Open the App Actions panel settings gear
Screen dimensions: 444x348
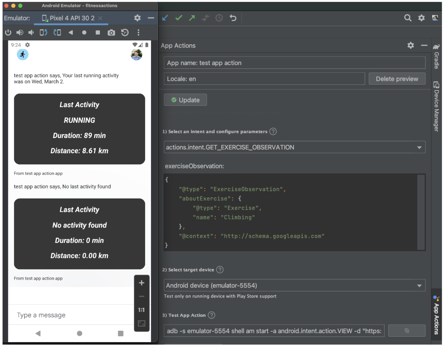411,45
